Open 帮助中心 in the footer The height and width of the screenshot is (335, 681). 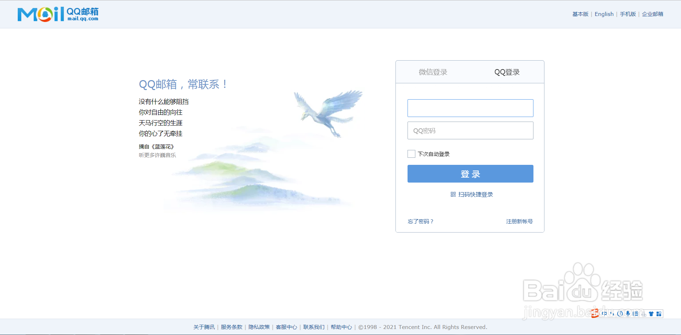[341, 327]
